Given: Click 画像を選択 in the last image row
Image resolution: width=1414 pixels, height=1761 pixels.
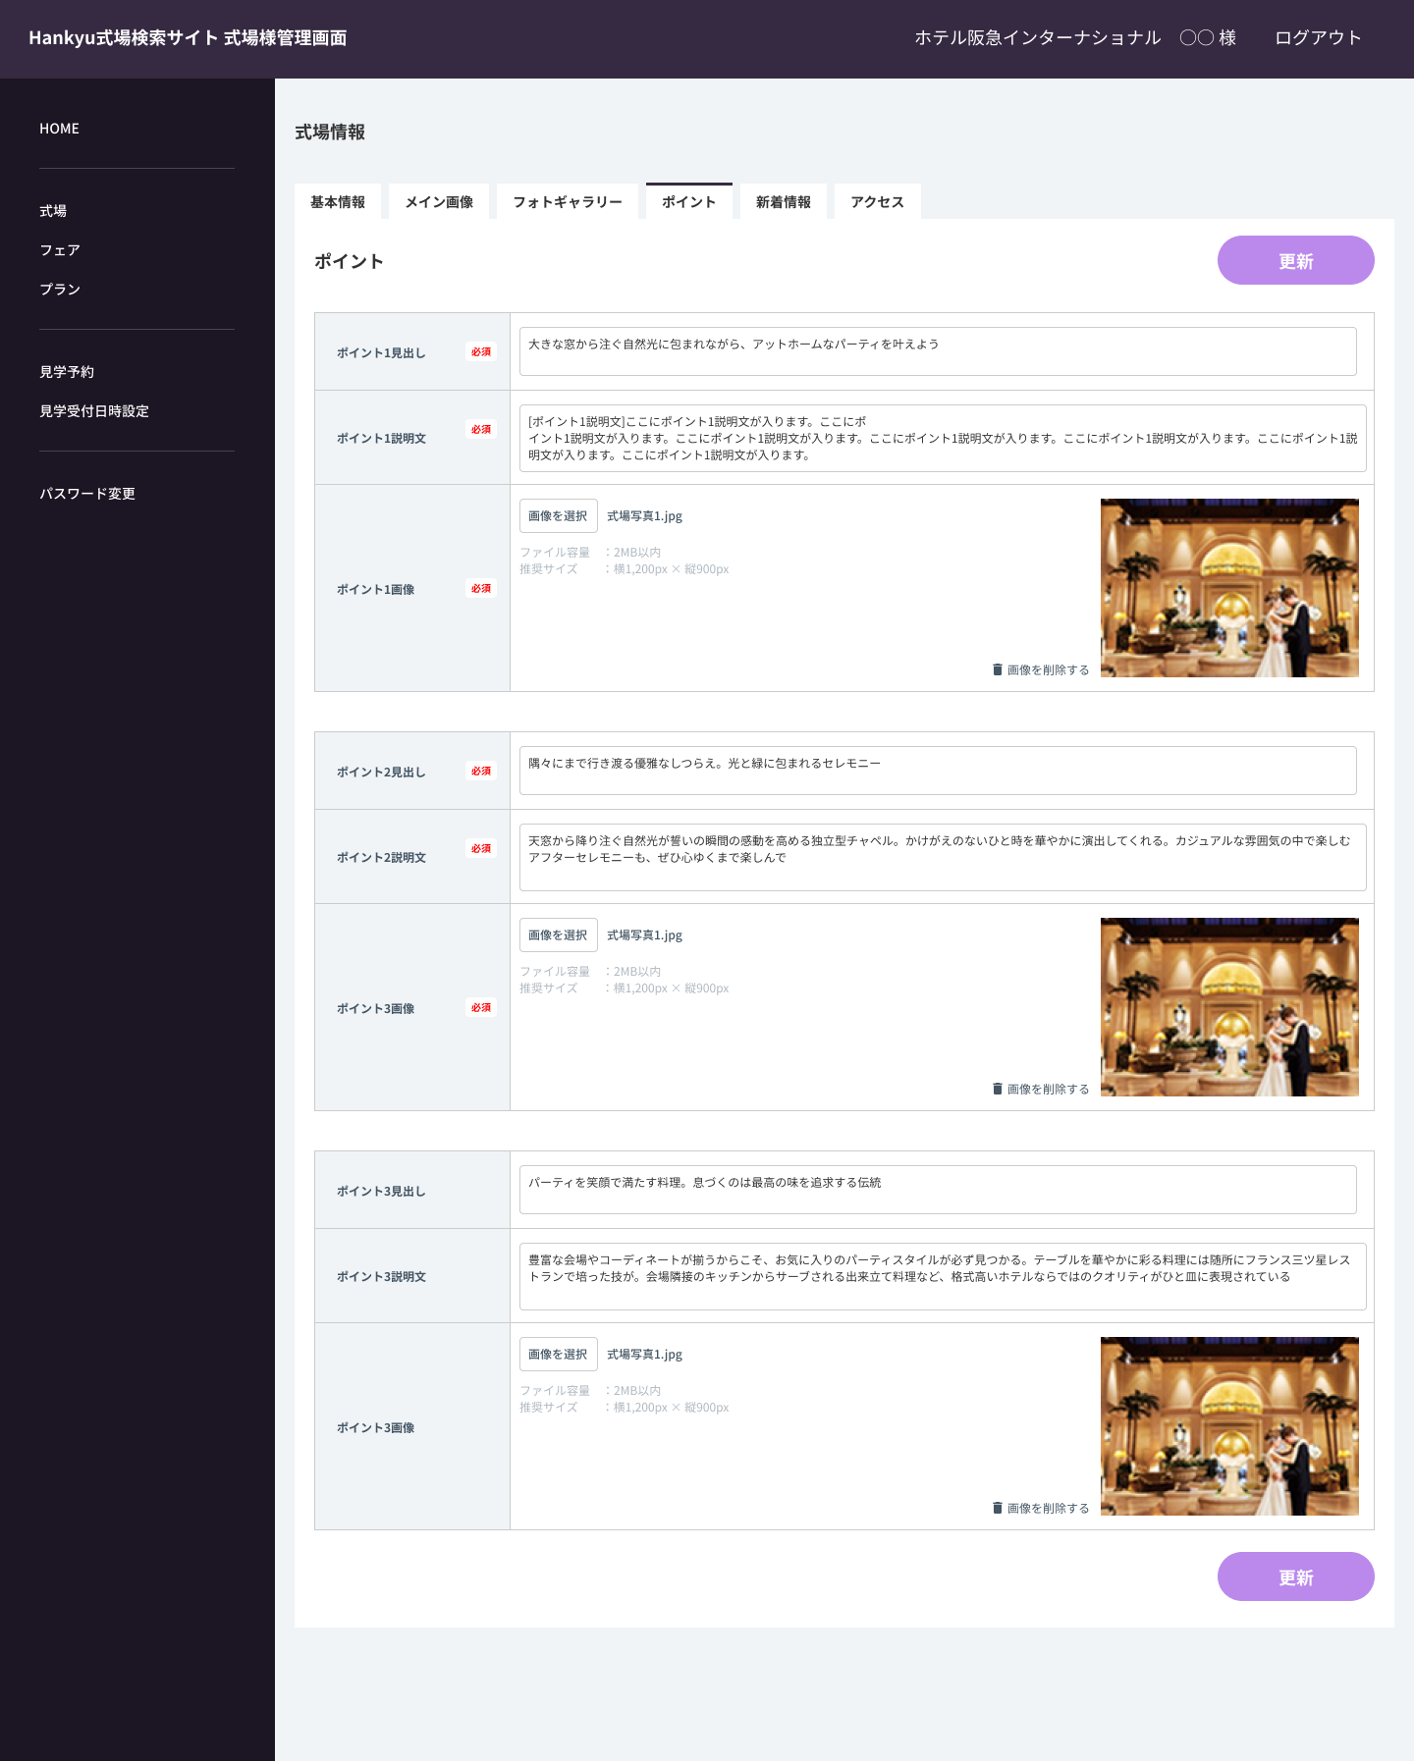Looking at the screenshot, I should 558,1355.
